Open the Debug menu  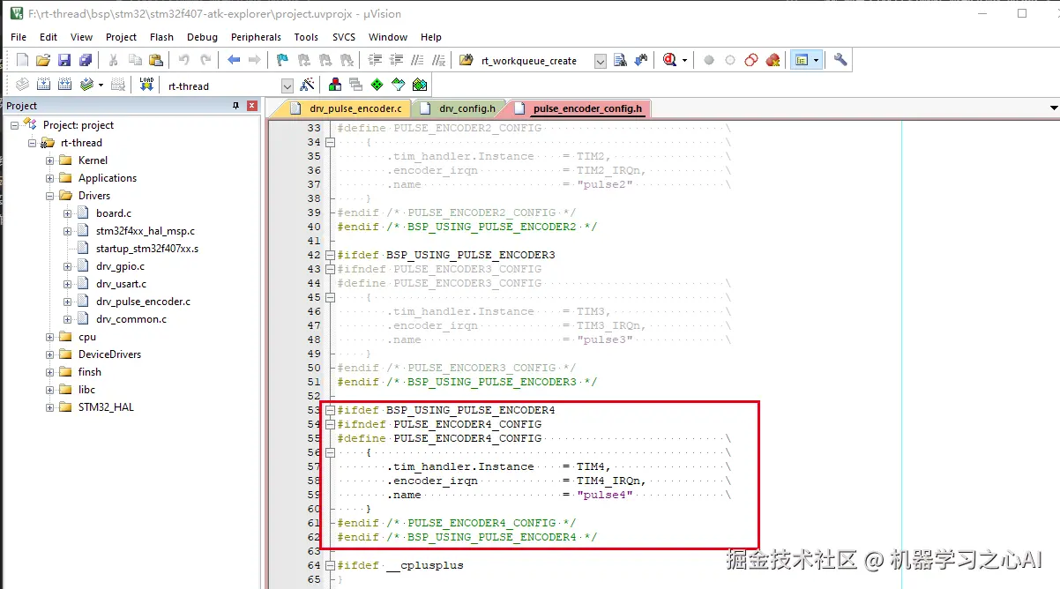[x=202, y=37]
